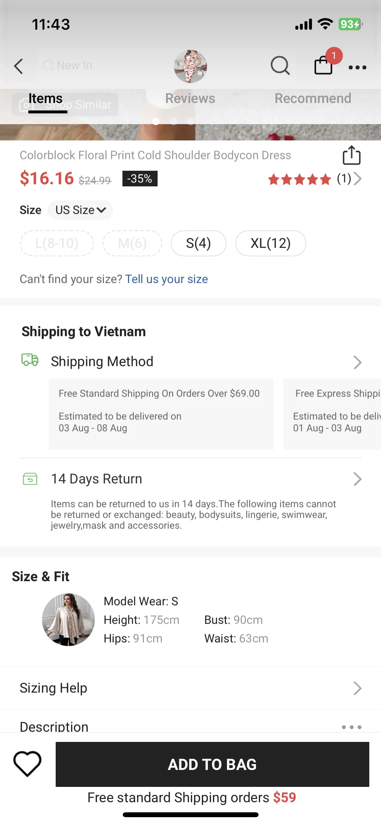
Task: Open the Tell us your size link
Action: pos(166,279)
